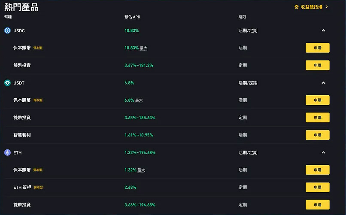Click the 保本型 badge beside ETH 質押
The image size is (346, 215).
tap(39, 188)
